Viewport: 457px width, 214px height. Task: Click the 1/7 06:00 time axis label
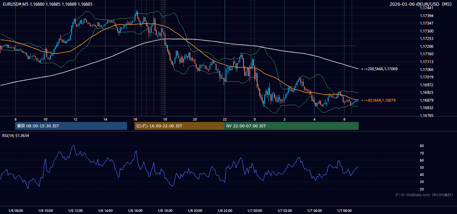coord(344,211)
